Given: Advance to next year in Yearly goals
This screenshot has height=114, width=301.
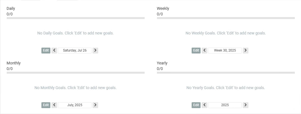Looking at the screenshot, I should [x=246, y=105].
